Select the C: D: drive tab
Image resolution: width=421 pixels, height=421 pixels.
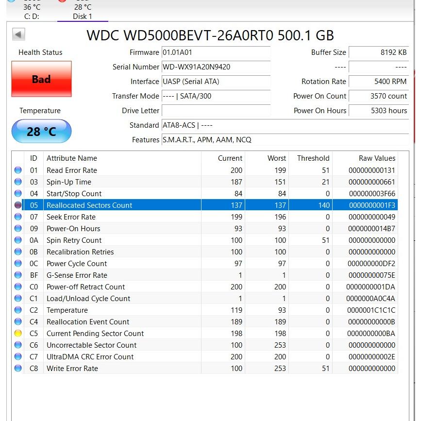pos(32,12)
